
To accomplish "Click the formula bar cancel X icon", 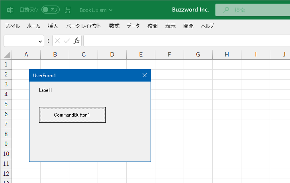I will tap(57, 41).
